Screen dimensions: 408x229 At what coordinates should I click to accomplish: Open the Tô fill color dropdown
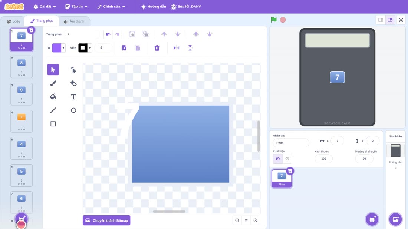coord(59,48)
